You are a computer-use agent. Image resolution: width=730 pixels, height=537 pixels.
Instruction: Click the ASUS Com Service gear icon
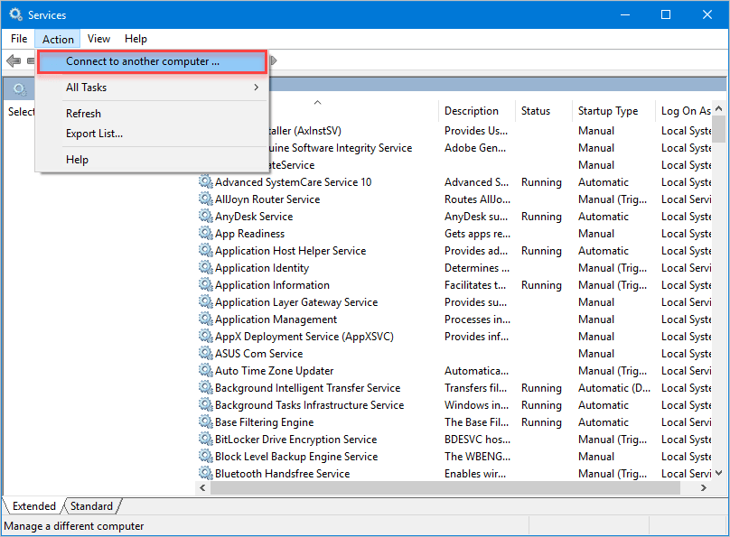point(205,354)
